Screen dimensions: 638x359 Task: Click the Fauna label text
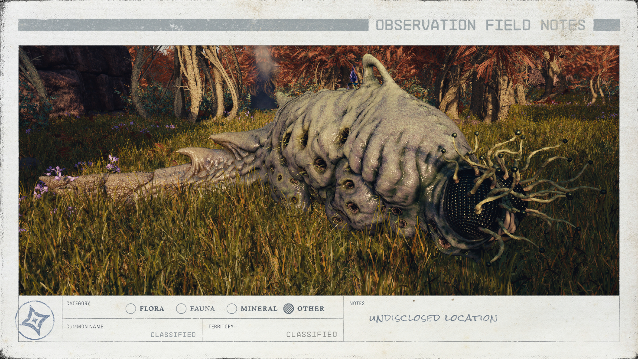click(202, 309)
